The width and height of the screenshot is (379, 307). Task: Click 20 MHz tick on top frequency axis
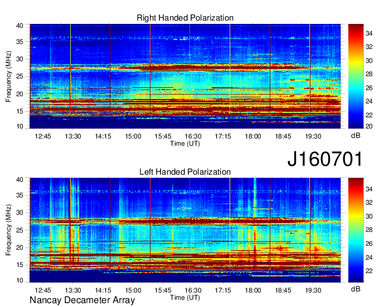[20, 94]
